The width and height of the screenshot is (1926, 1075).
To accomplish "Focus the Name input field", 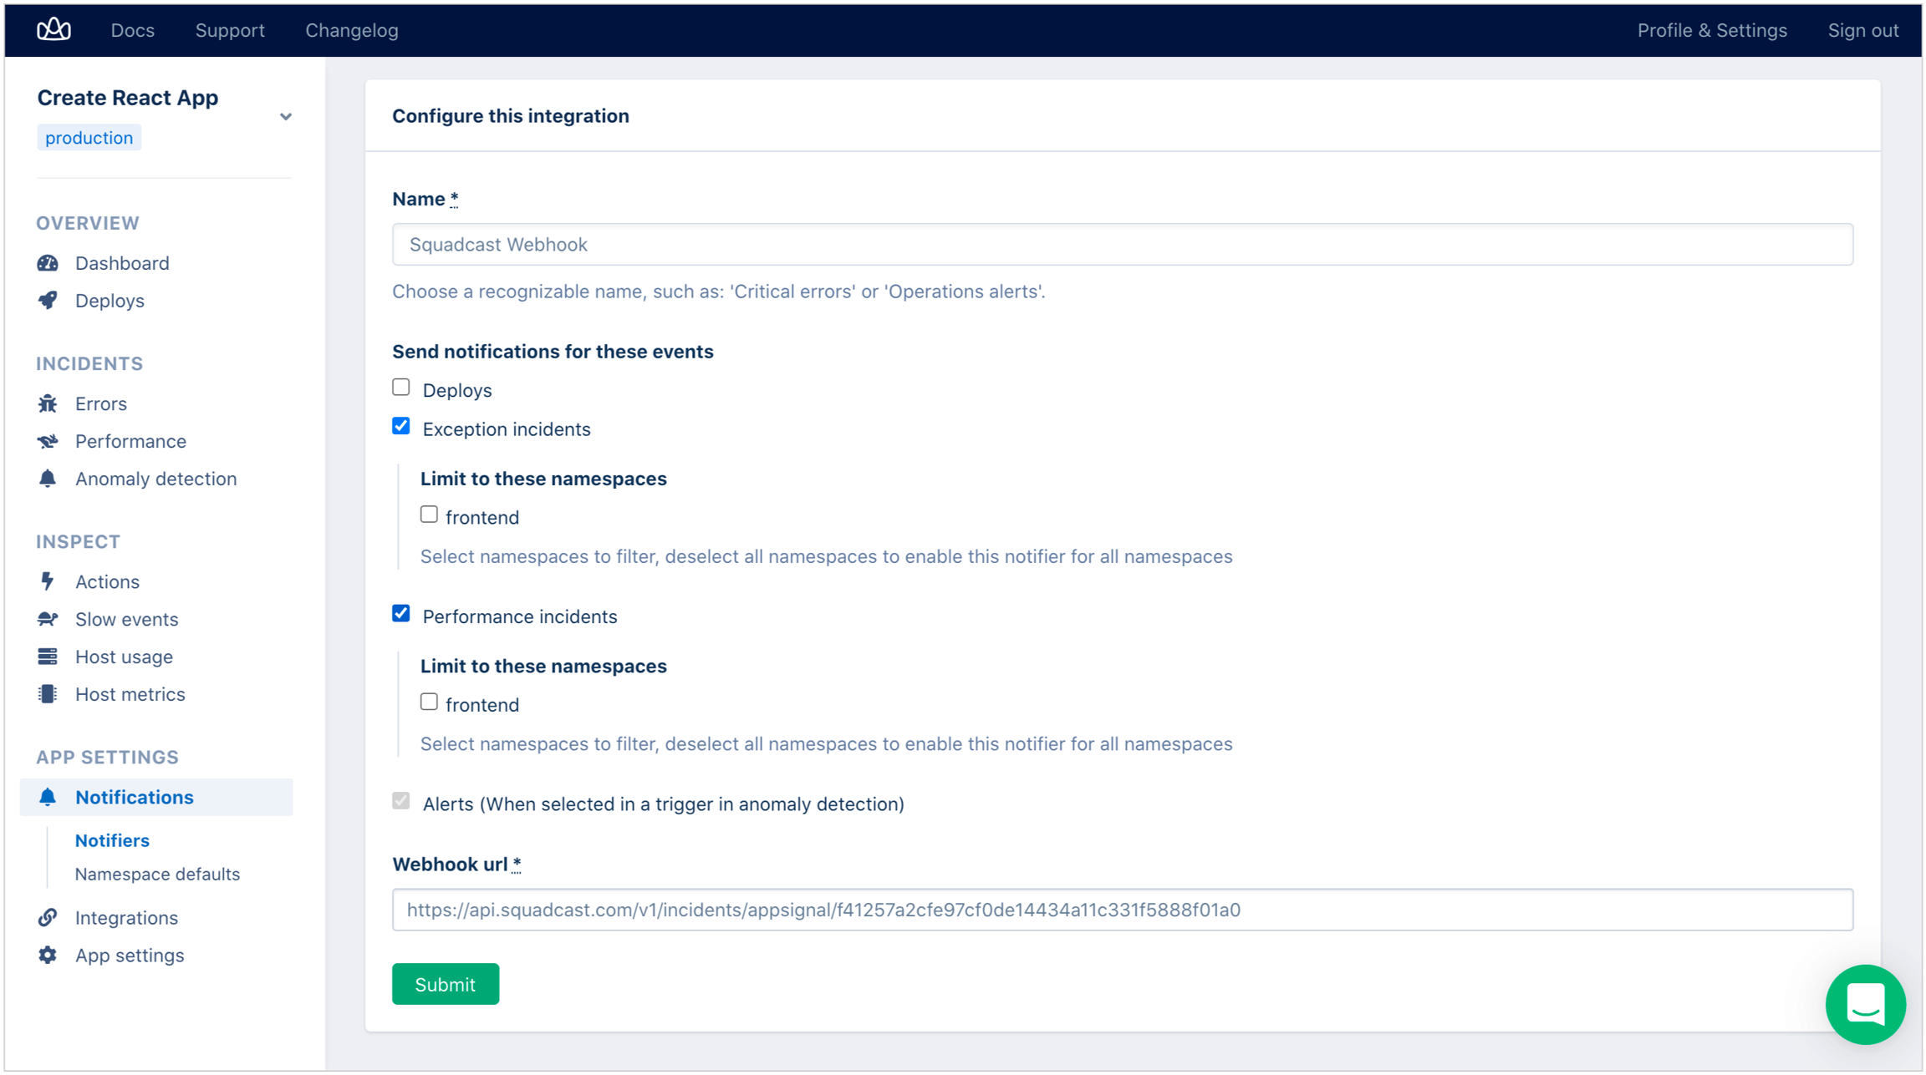I will [1123, 244].
